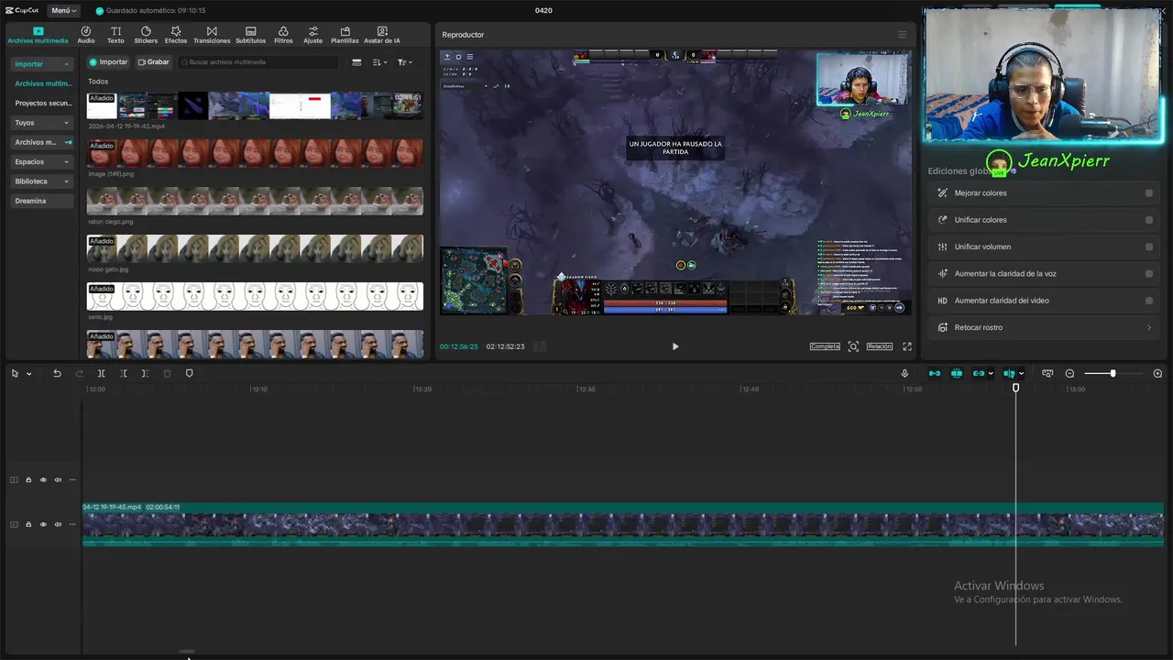Screen dimensions: 1173x660
Task: Open the Audio tab
Action: tap(86, 35)
